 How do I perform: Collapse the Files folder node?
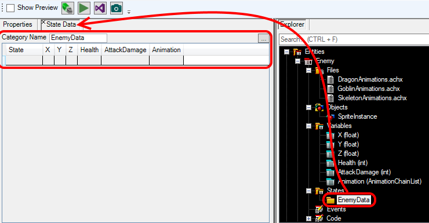(308, 70)
